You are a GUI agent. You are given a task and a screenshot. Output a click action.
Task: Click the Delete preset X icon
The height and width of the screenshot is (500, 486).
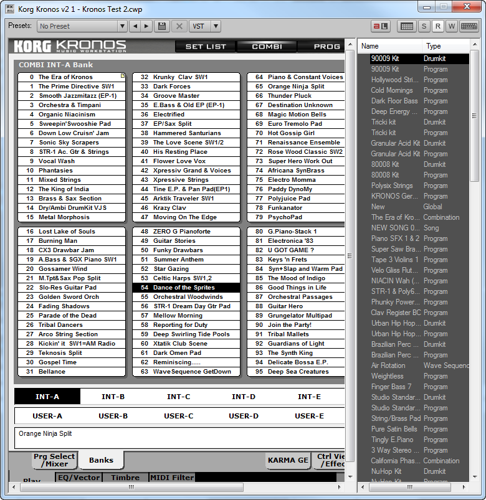179,26
